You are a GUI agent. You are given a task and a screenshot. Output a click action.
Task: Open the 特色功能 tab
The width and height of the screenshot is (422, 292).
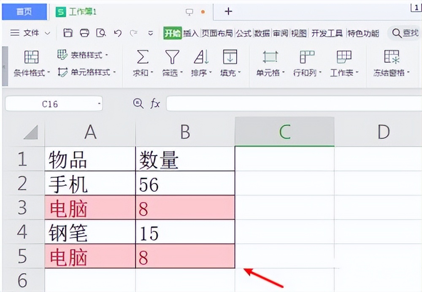363,33
